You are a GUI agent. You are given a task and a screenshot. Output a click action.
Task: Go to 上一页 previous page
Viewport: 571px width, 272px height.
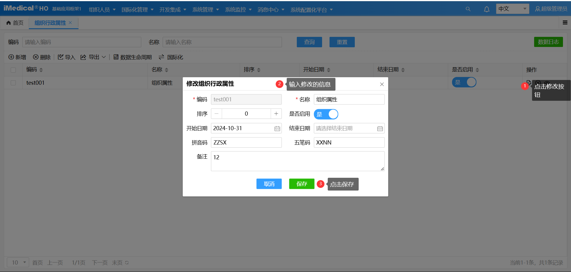(55, 262)
